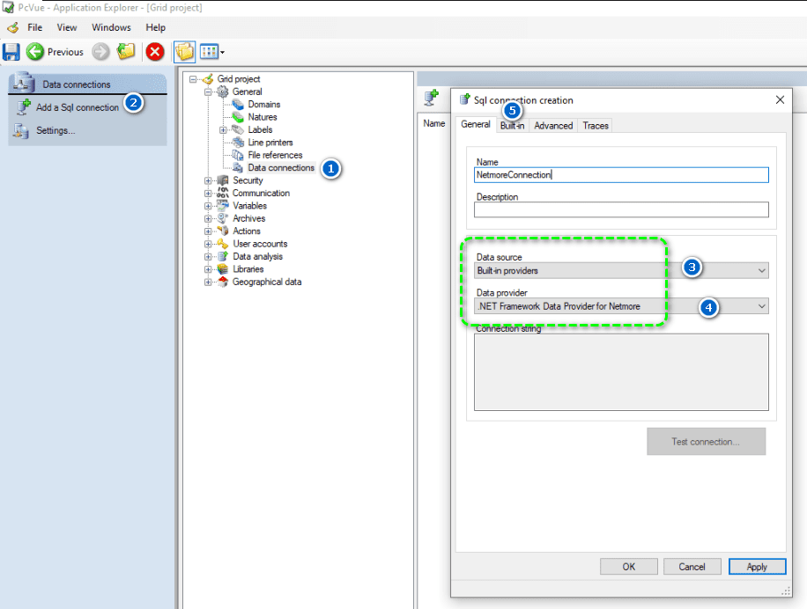The height and width of the screenshot is (609, 807).
Task: Click the Settings icon in left panel
Action: click(x=21, y=130)
